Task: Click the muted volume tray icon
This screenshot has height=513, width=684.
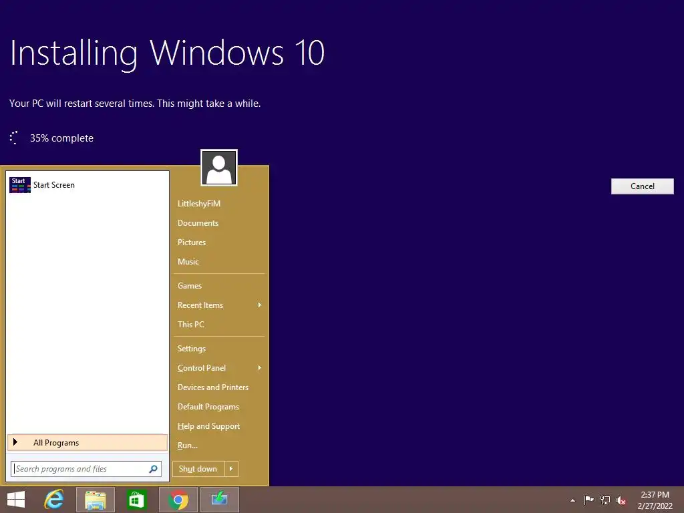Action: pos(621,500)
